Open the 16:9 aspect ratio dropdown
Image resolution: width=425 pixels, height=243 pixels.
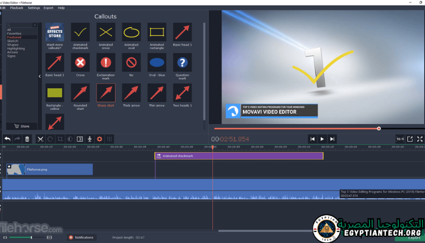click(399, 139)
